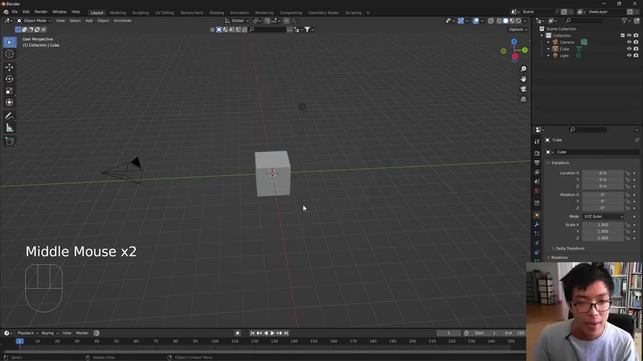The height and width of the screenshot is (361, 643).
Task: Open the Render menu
Action: [x=41, y=12]
